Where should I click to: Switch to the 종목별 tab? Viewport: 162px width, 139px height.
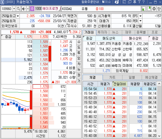[141, 32]
